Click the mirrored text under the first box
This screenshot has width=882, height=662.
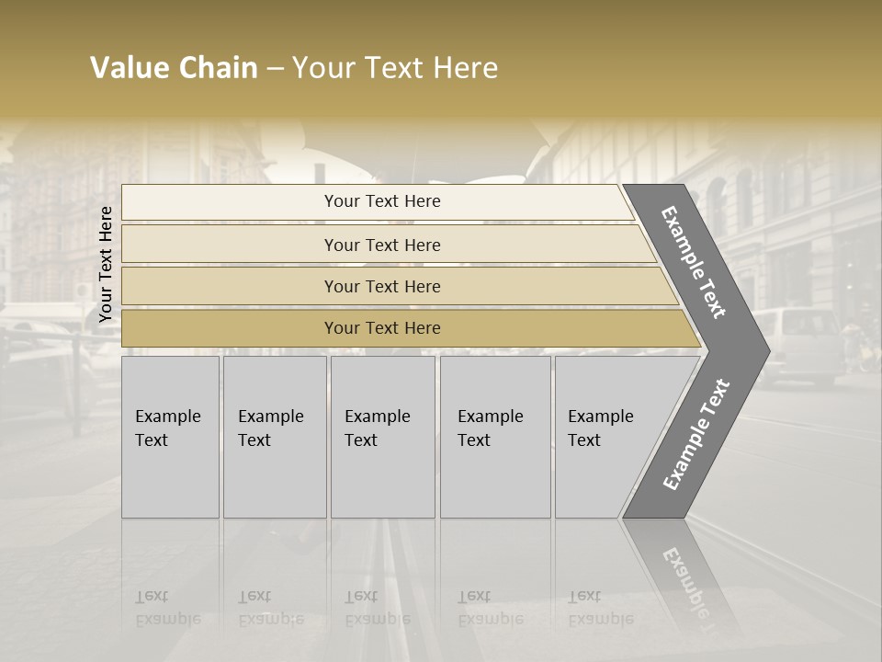(x=167, y=608)
